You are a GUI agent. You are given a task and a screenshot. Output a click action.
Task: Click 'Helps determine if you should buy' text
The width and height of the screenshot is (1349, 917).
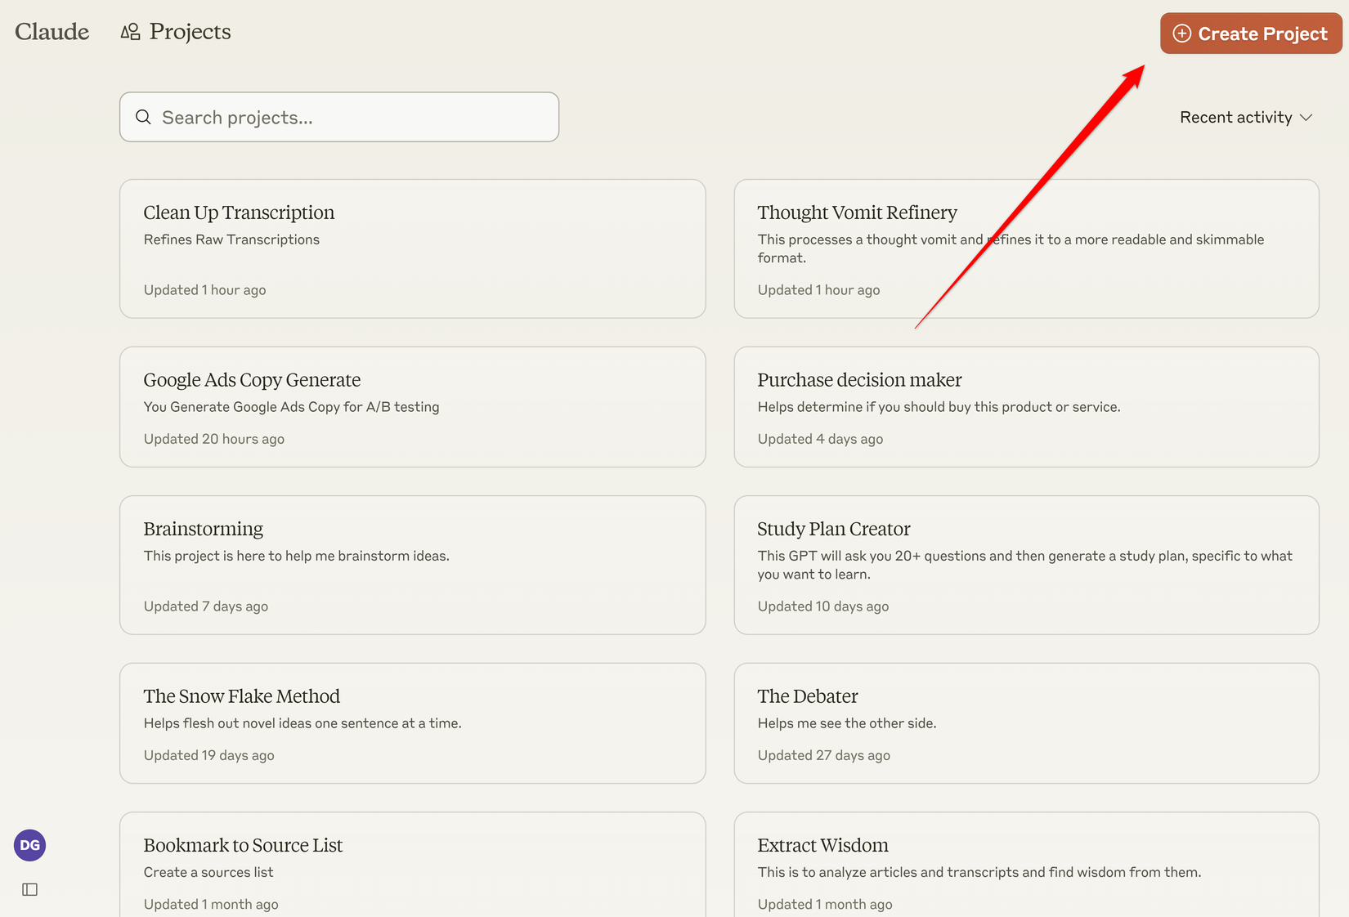[939, 407]
